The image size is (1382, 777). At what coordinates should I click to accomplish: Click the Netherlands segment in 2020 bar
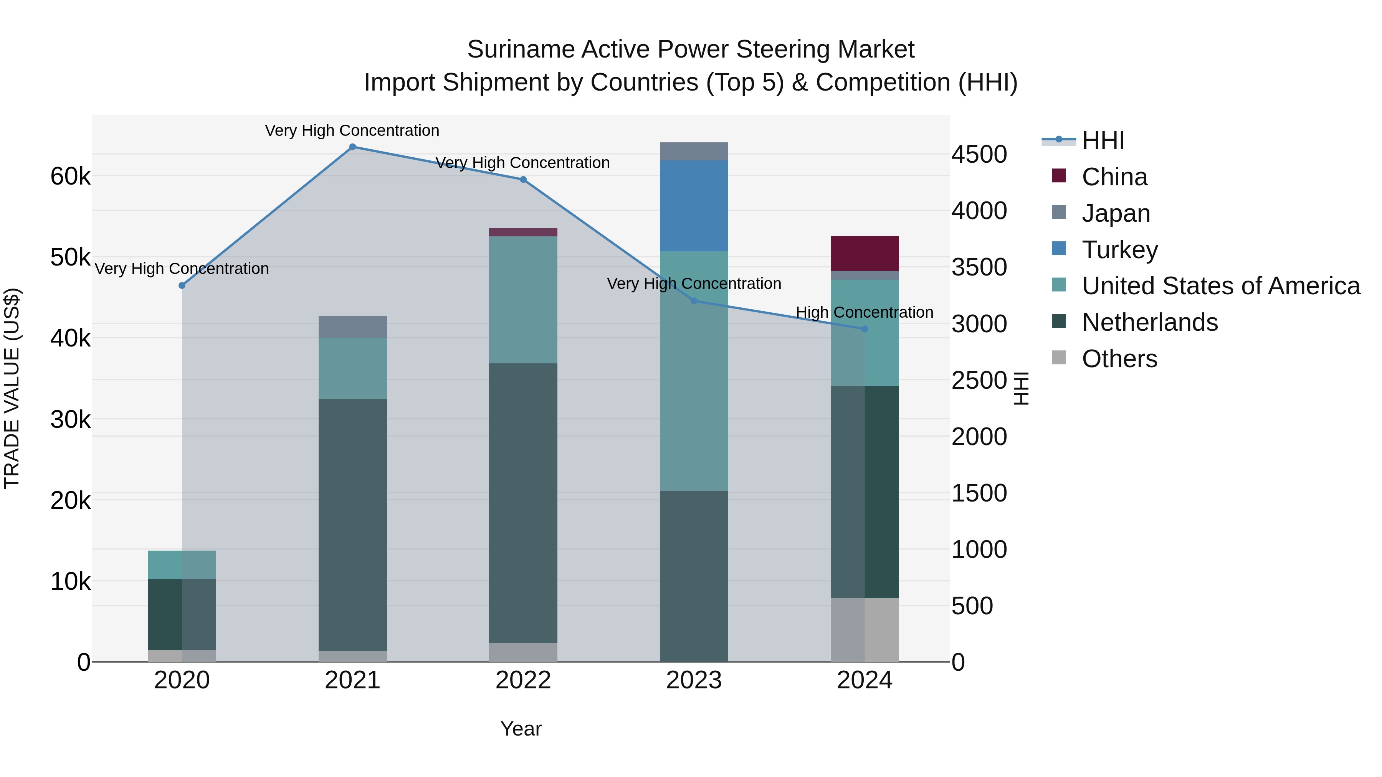coord(182,615)
